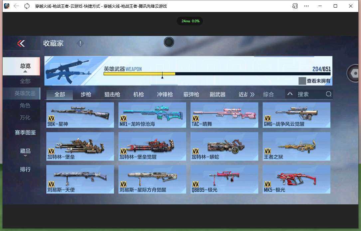Open the MR1-龙吟惊沧海 weapon card

coord(152,115)
